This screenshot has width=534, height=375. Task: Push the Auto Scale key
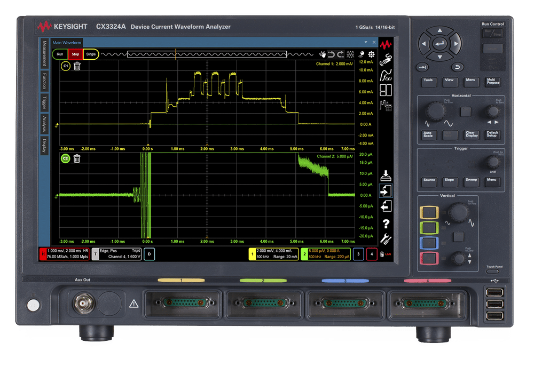(x=428, y=134)
